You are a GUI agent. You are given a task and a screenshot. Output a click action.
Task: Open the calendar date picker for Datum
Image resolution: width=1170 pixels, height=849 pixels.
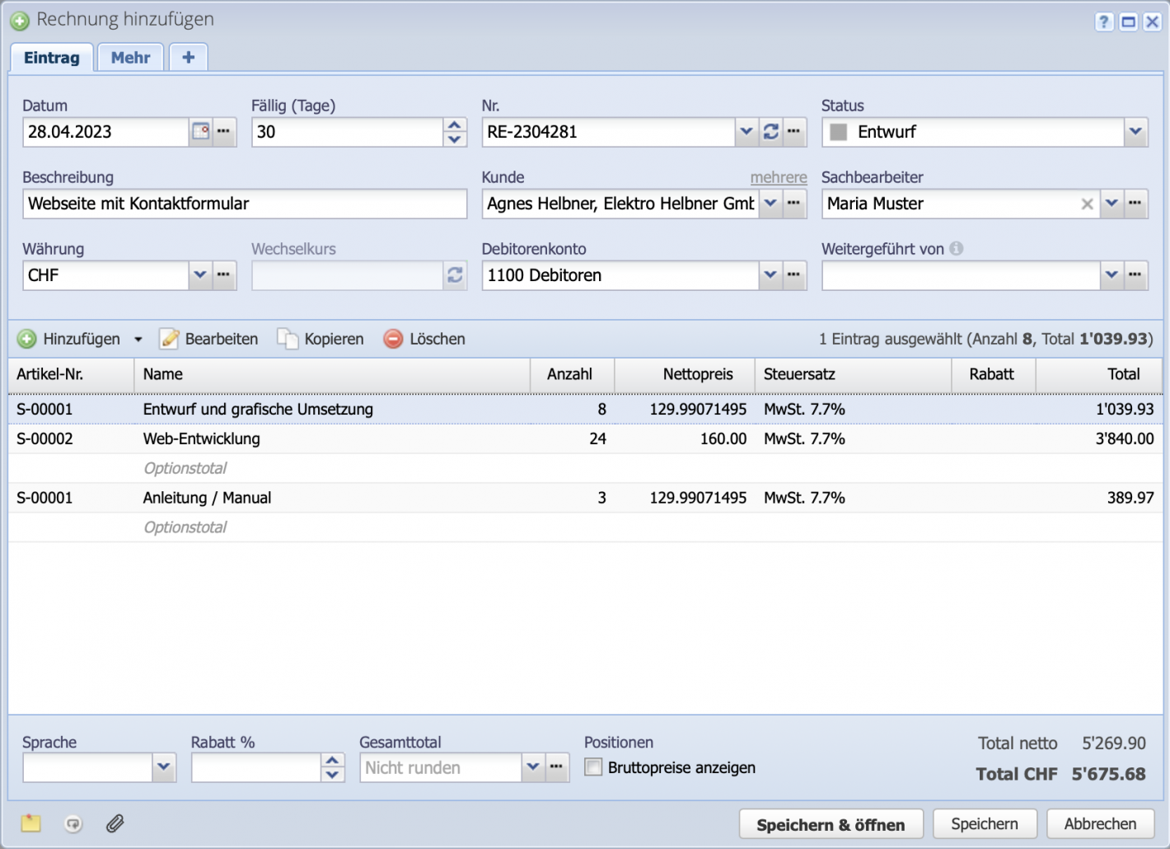pos(200,131)
